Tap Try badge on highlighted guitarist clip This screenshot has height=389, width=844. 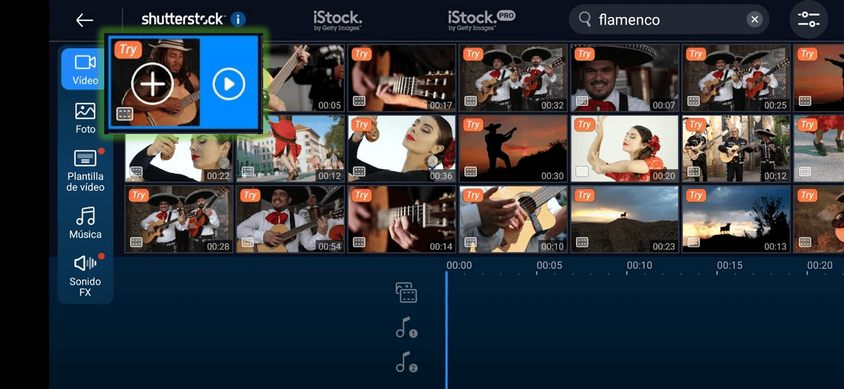tap(128, 49)
